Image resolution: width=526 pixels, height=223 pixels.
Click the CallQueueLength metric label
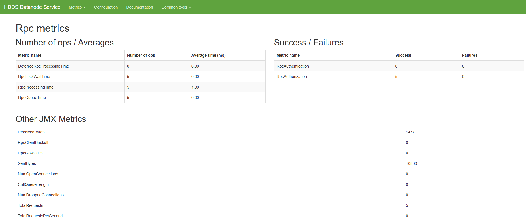pos(33,184)
